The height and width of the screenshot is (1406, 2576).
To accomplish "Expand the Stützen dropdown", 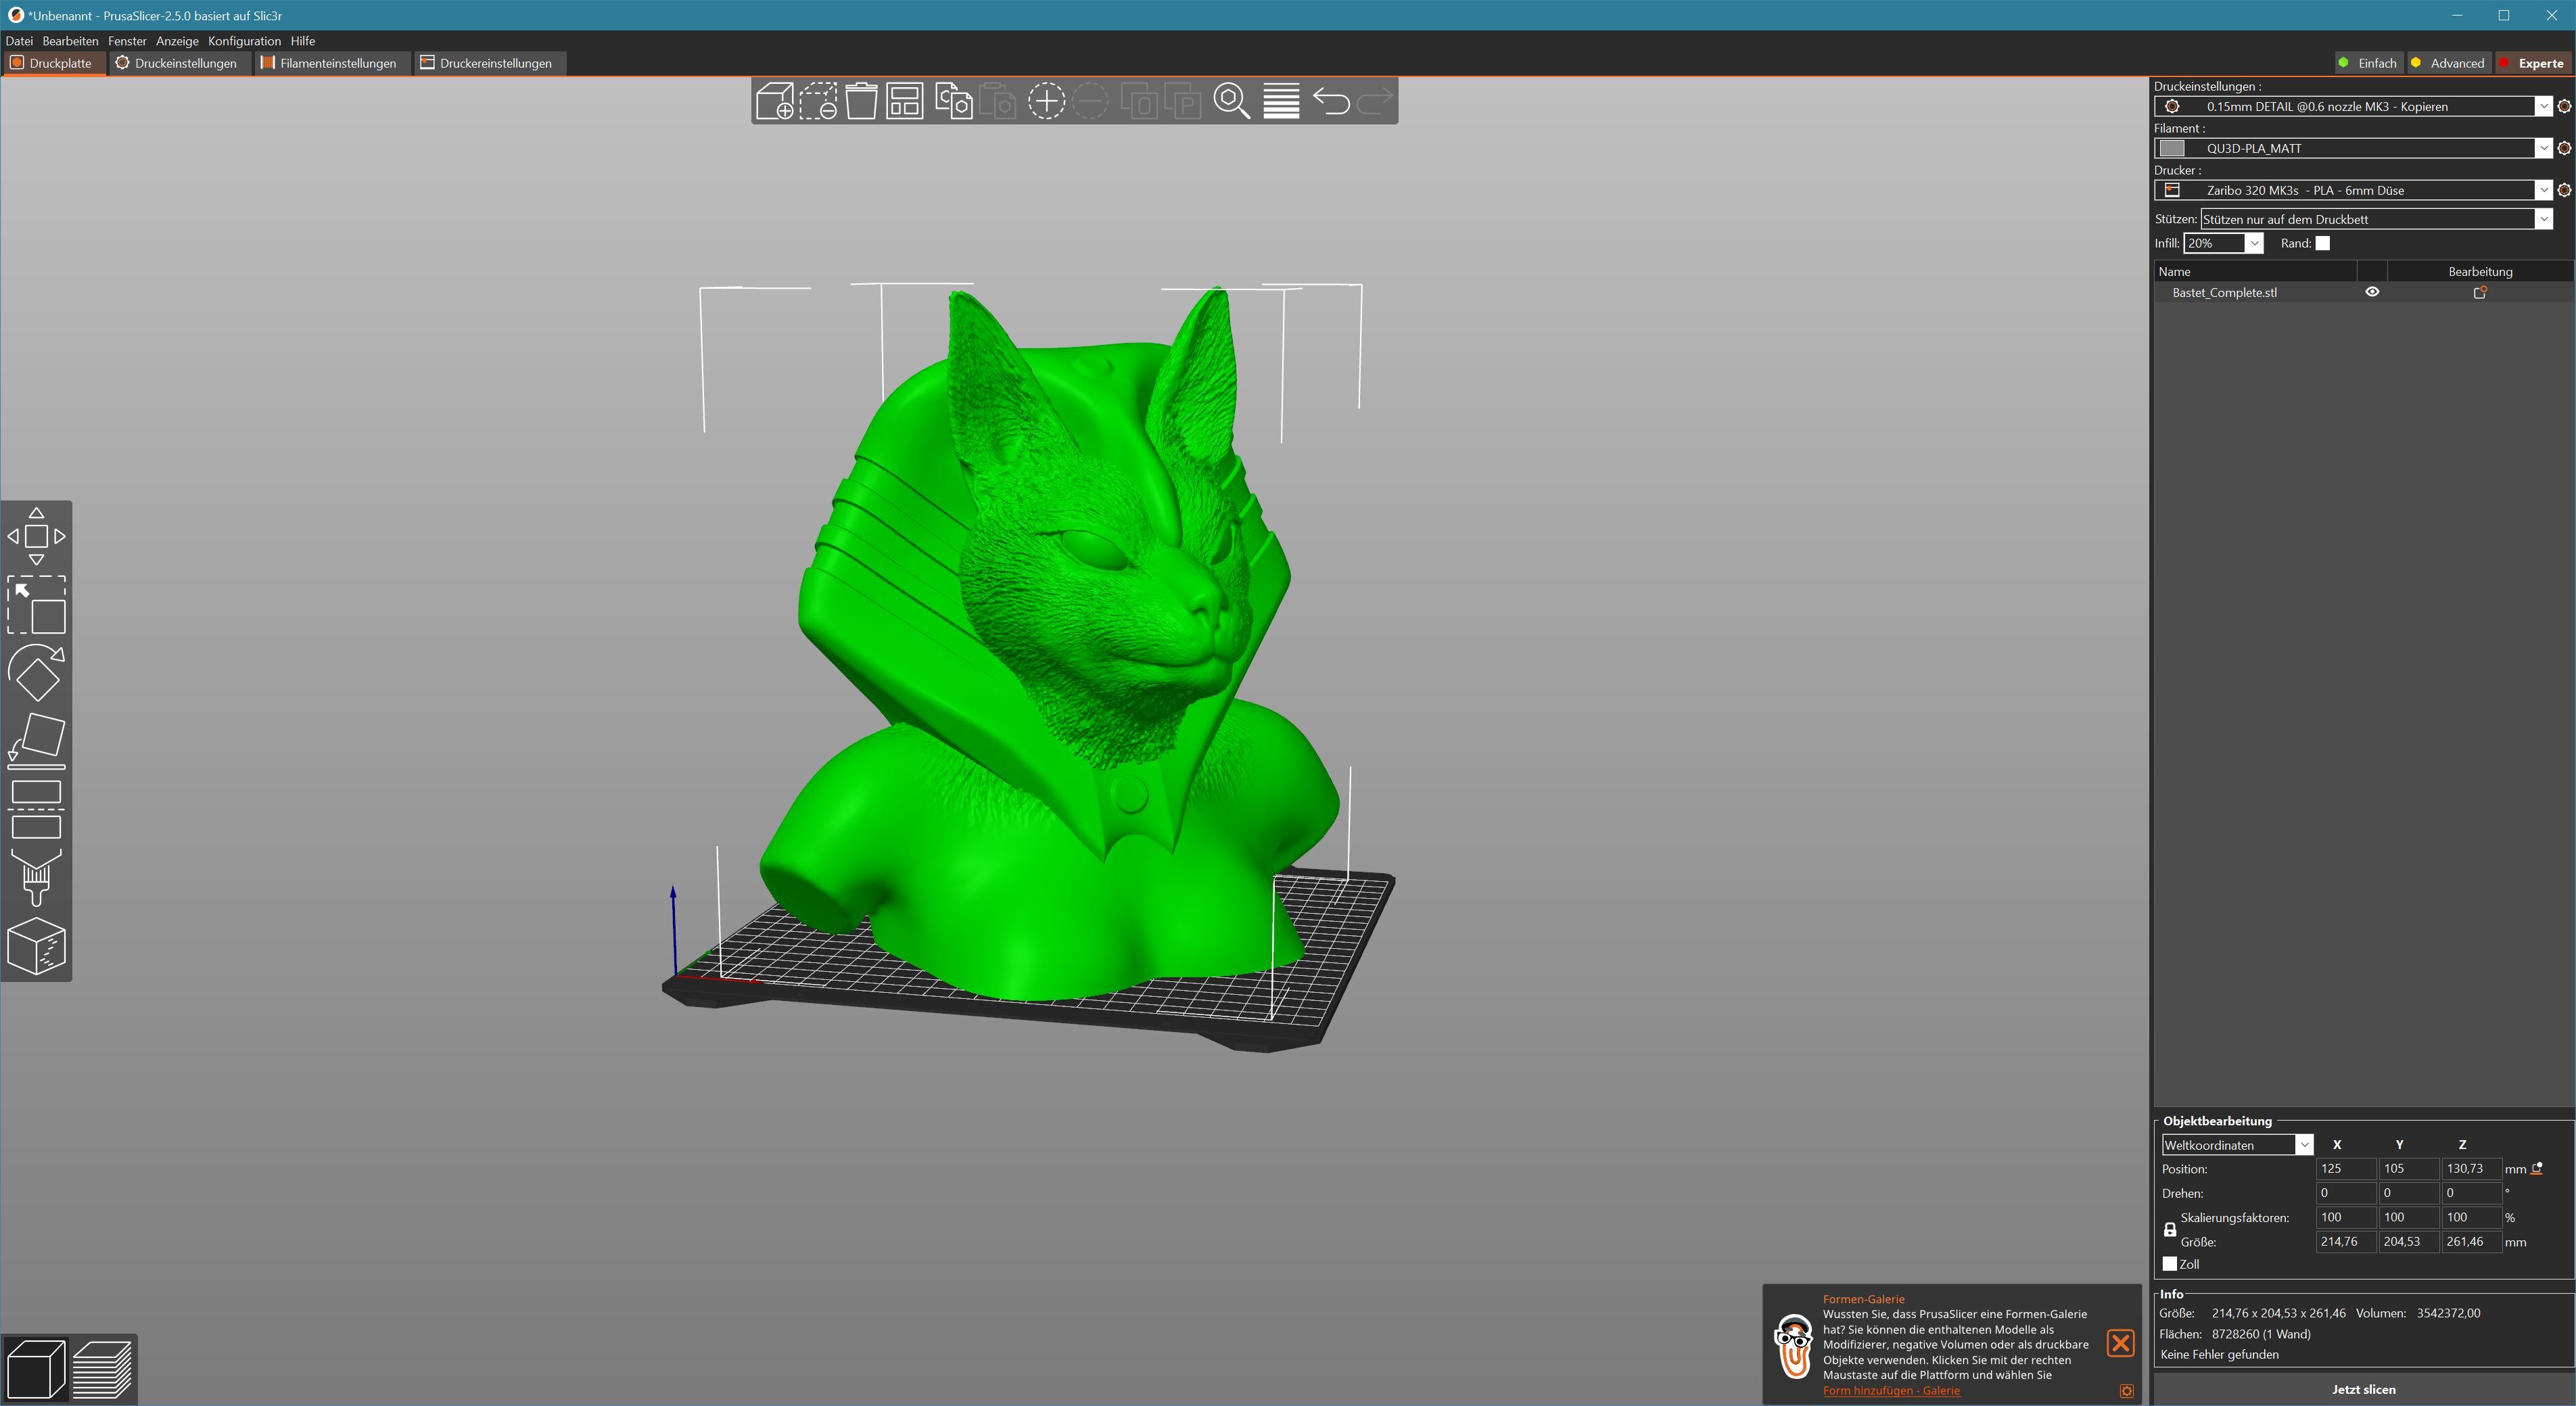I will (2543, 219).
